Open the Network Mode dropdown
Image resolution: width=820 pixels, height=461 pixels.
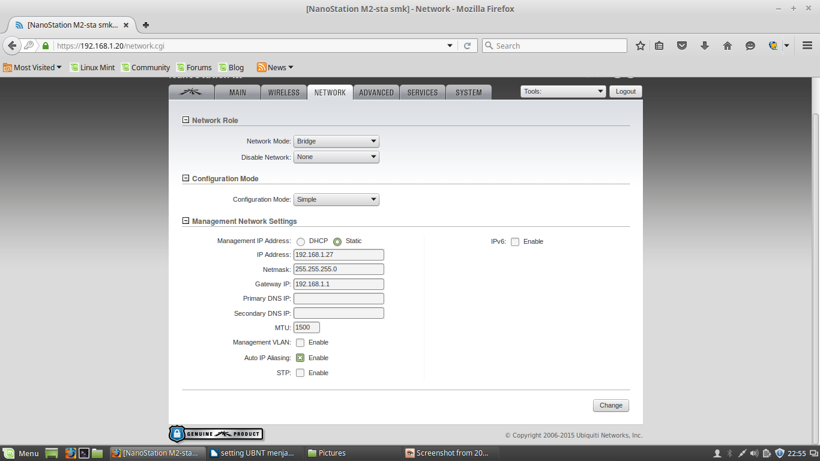(x=336, y=141)
